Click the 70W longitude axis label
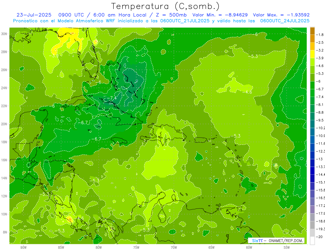The image size is (325, 251). point(174,247)
